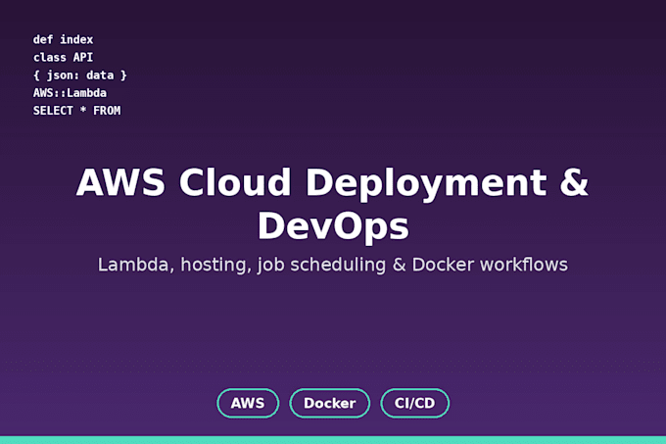Click the 'def index' code line

click(x=63, y=39)
